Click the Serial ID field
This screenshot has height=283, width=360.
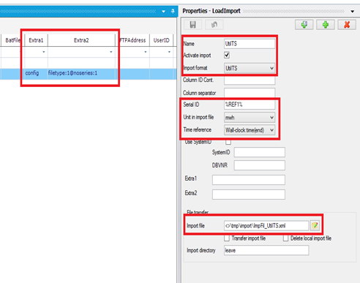[250, 105]
